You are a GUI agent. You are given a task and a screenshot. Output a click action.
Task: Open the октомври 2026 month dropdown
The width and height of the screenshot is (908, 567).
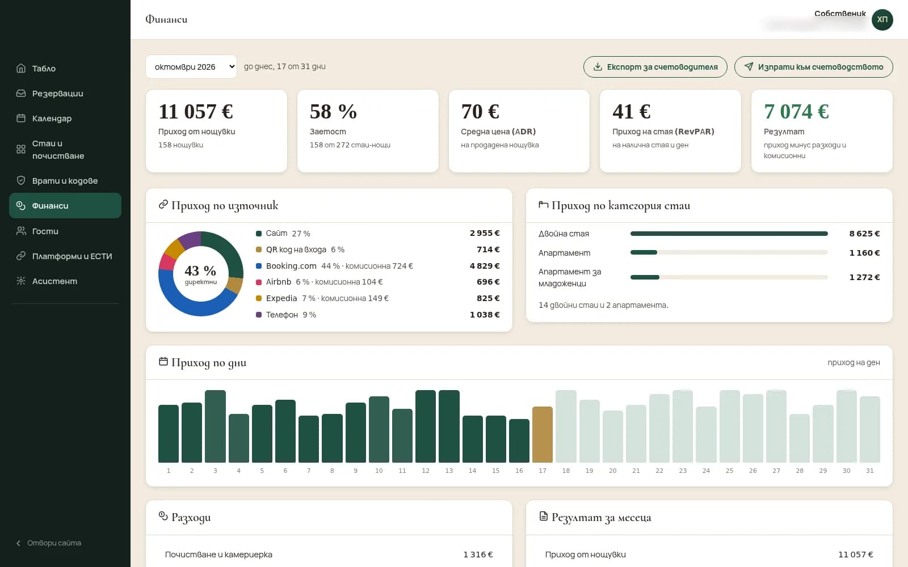tap(191, 67)
